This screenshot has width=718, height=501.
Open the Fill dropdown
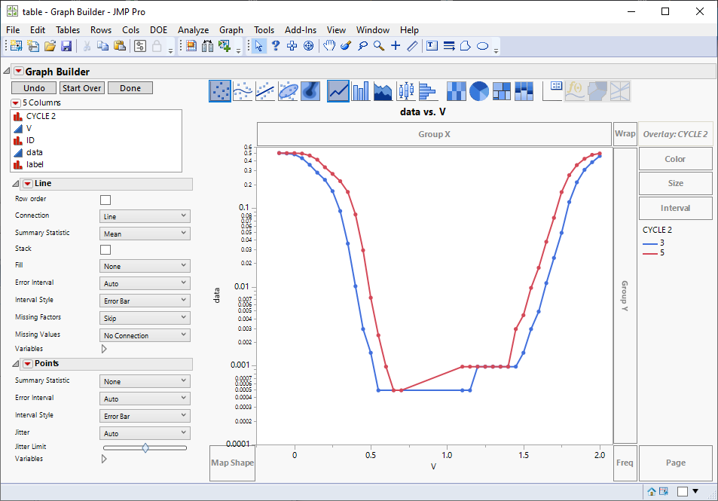click(x=145, y=266)
